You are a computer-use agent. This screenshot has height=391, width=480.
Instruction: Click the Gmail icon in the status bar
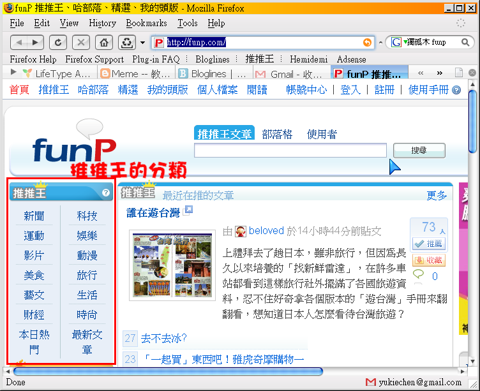point(371,382)
